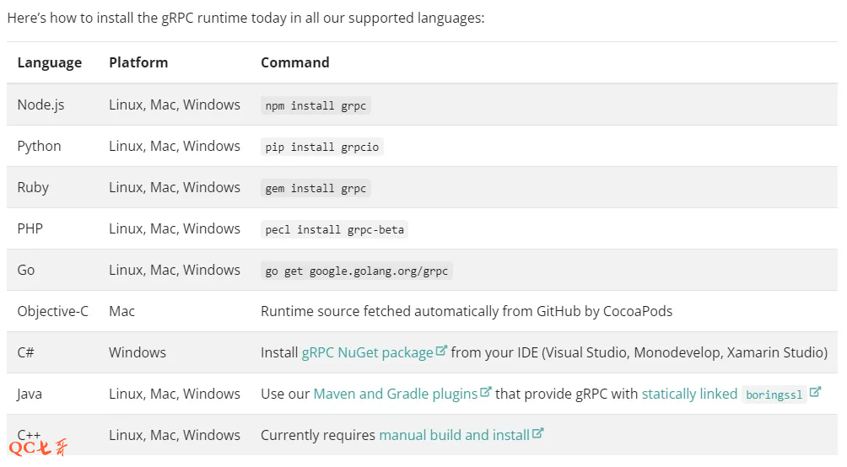847x467 pixels.
Task: Open the manual build and install link
Action: click(x=454, y=435)
